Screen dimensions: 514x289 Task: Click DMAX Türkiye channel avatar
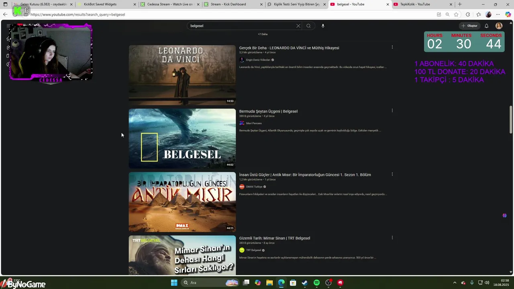coord(242,187)
